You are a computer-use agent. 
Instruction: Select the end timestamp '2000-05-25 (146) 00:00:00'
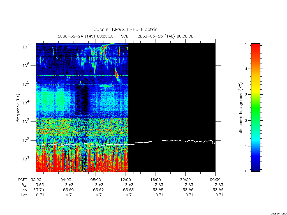pyautogui.click(x=165, y=36)
